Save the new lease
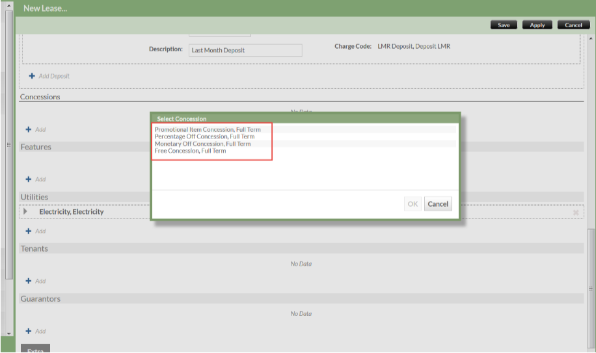Viewport: 596px width, 353px height. 504,25
